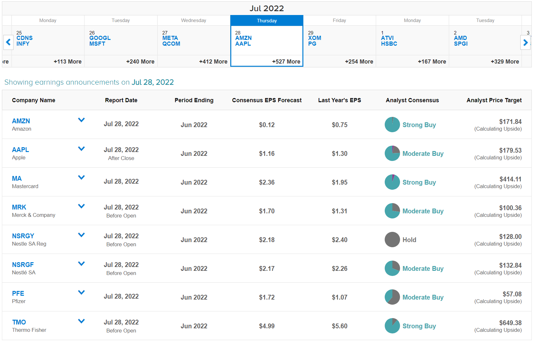Open NSRGY Hold consensus pie chart
534x343 pixels.
392,240
